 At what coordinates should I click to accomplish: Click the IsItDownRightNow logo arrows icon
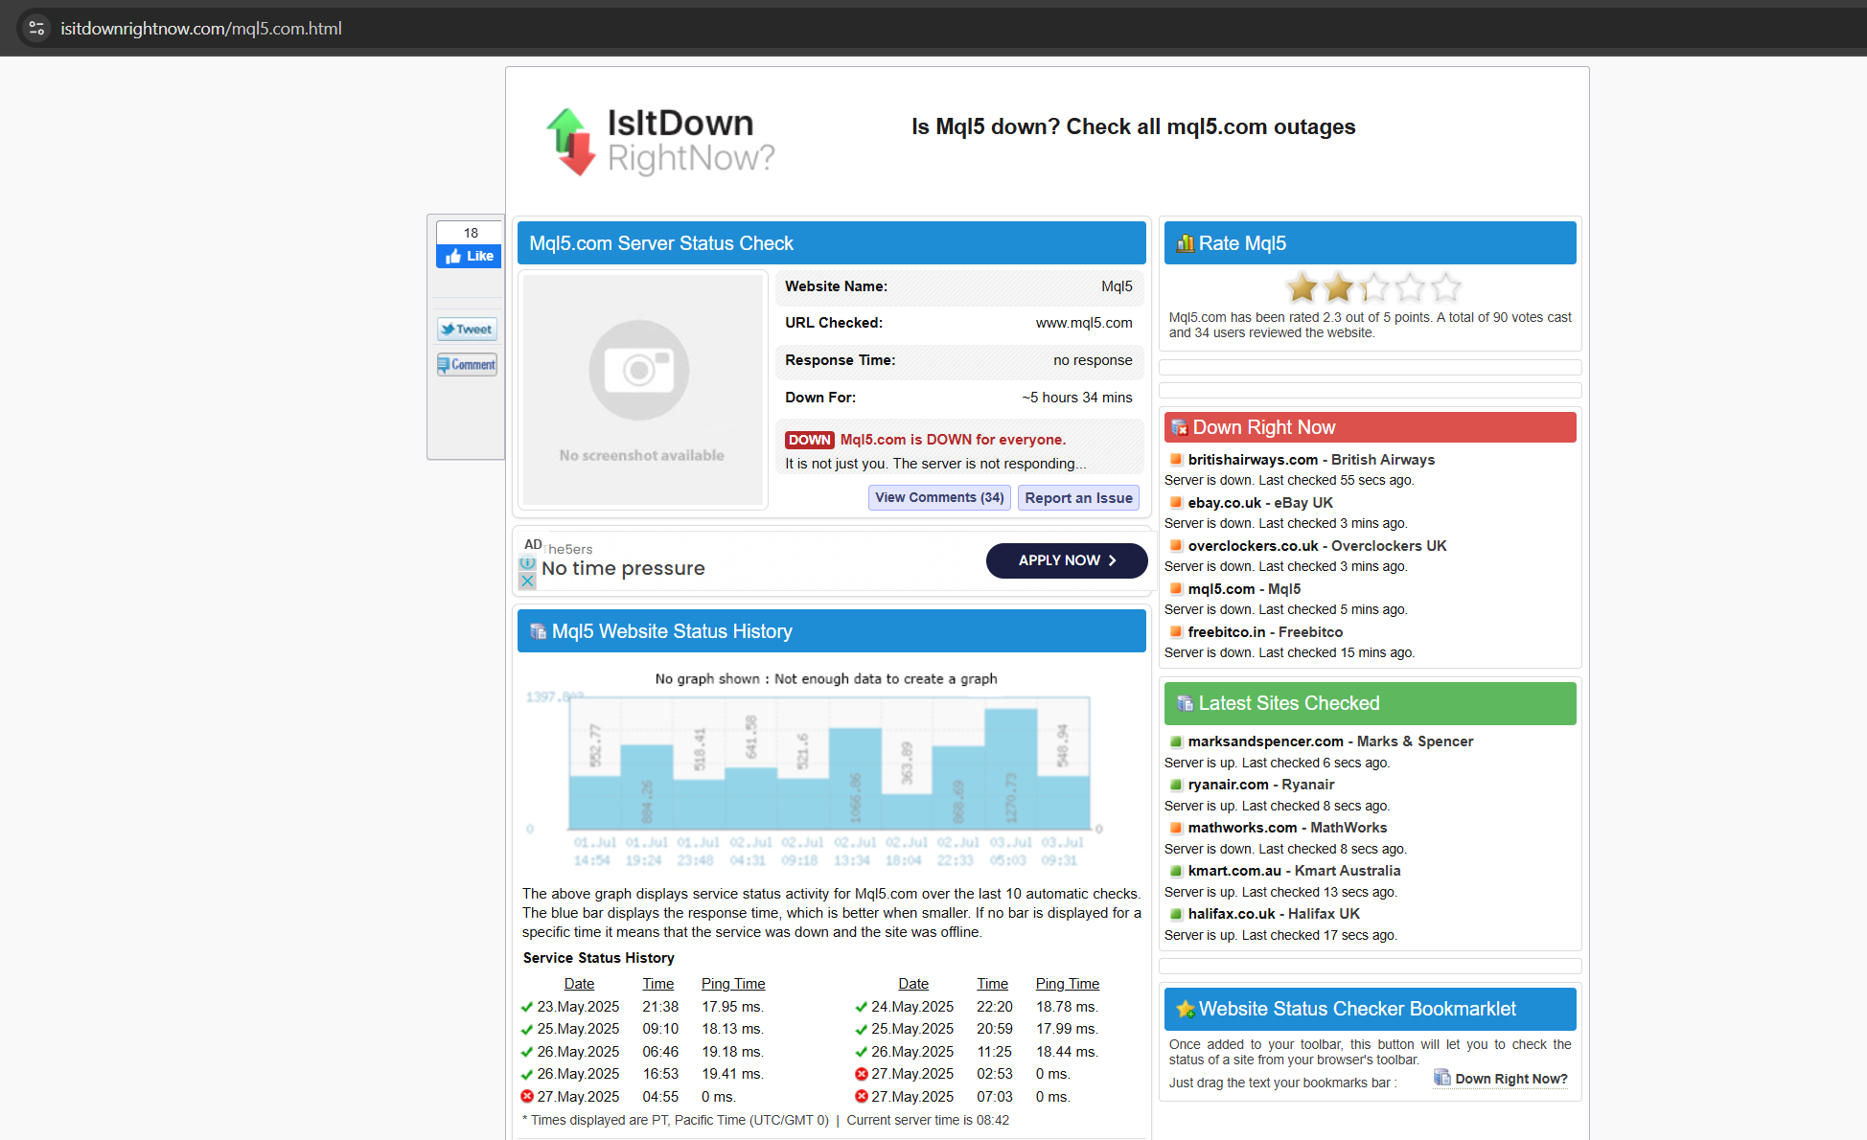pyautogui.click(x=571, y=142)
